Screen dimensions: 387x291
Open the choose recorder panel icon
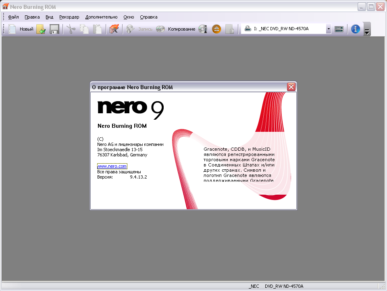339,29
